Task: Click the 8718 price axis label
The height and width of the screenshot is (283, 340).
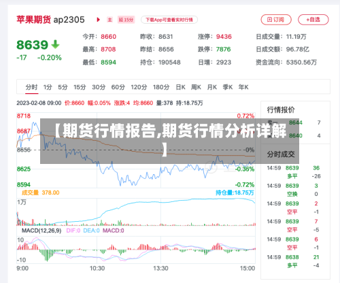Action: 24,116
